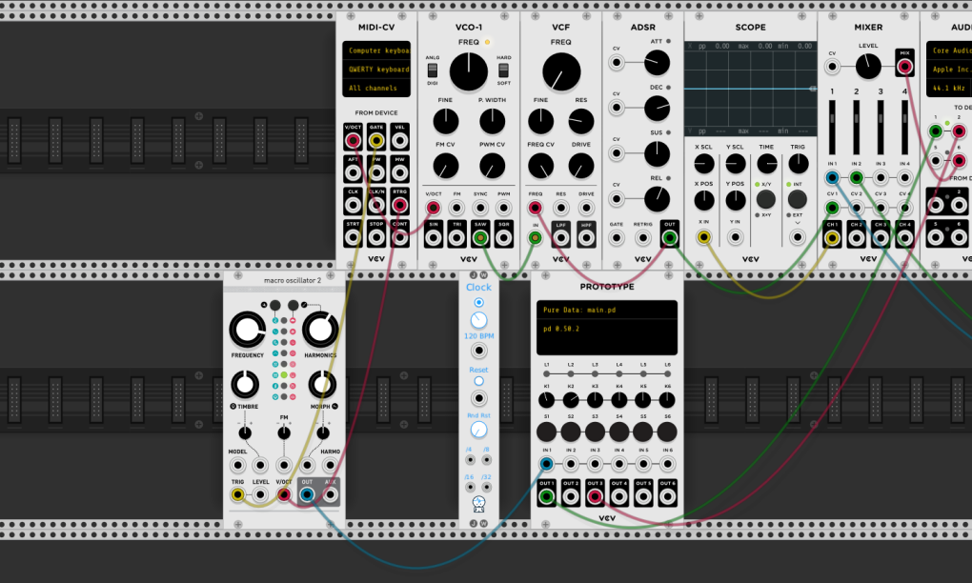Click the RTRG port on MIDI-CV
Image resolution: width=972 pixels, height=583 pixels.
400,205
